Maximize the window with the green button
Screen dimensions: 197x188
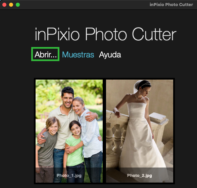[18, 5]
